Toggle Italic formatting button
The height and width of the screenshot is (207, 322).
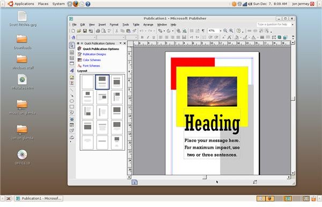click(148, 38)
